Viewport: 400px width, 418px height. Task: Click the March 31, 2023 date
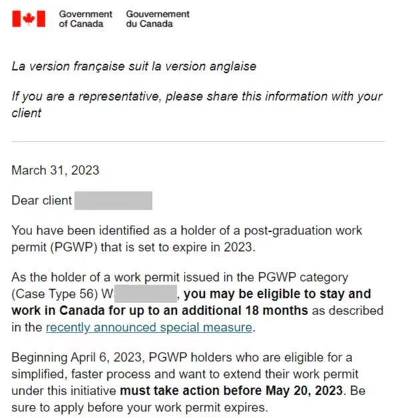[x=55, y=170]
